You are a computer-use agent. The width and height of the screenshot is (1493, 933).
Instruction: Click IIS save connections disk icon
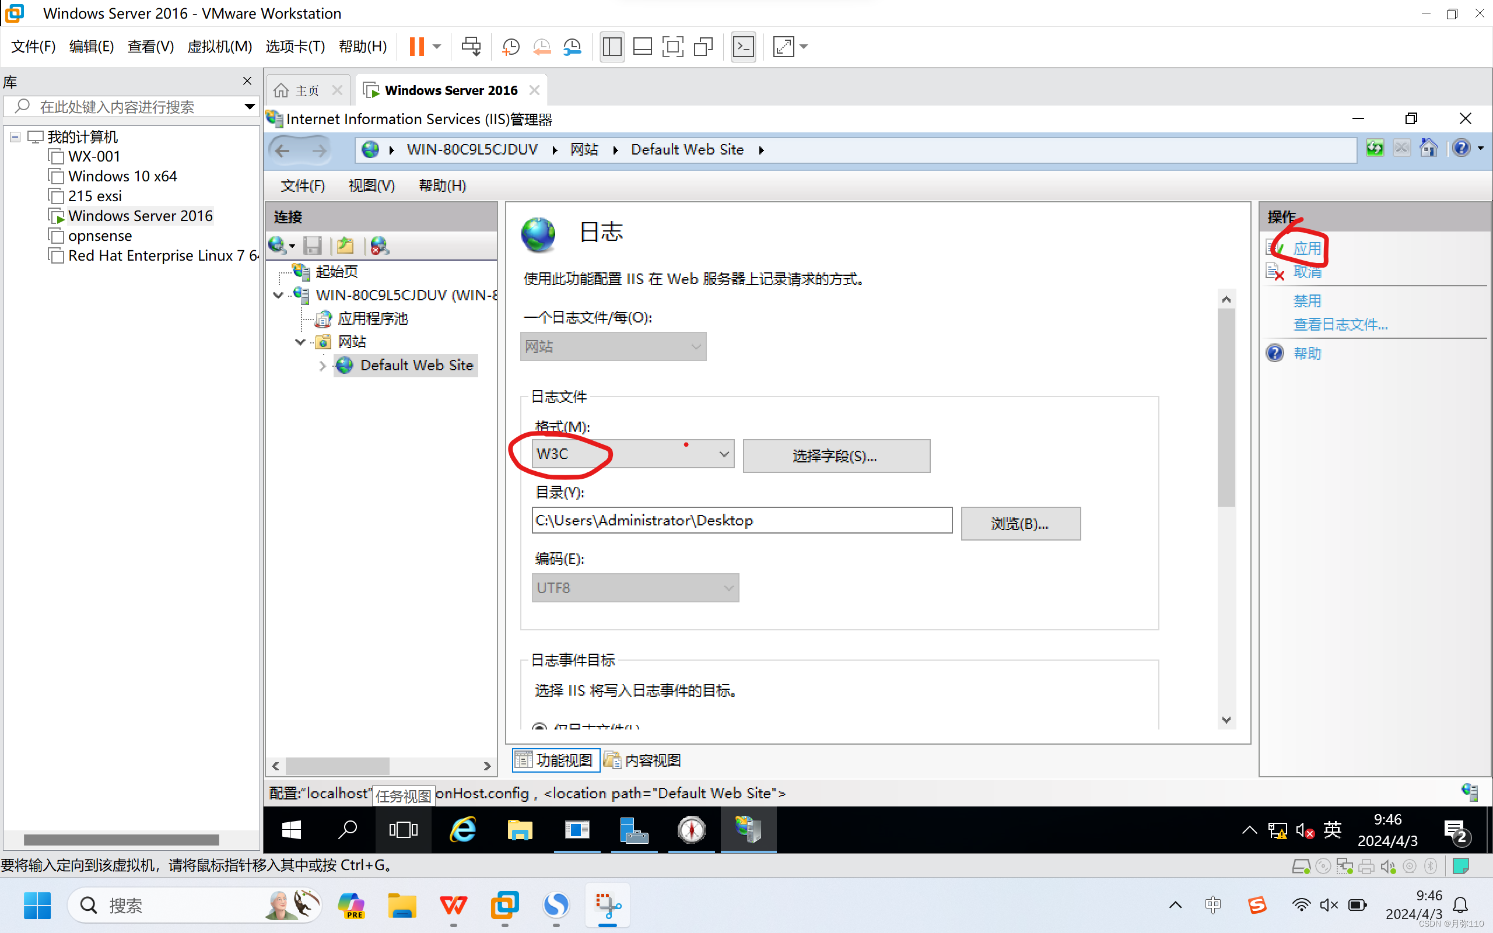point(313,245)
